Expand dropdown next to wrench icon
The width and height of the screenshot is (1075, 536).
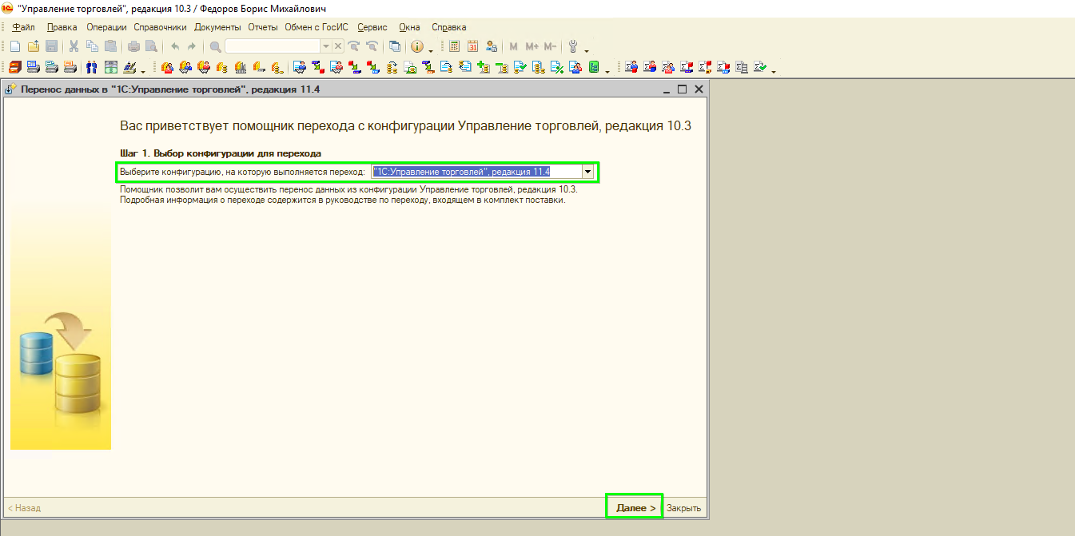click(587, 51)
